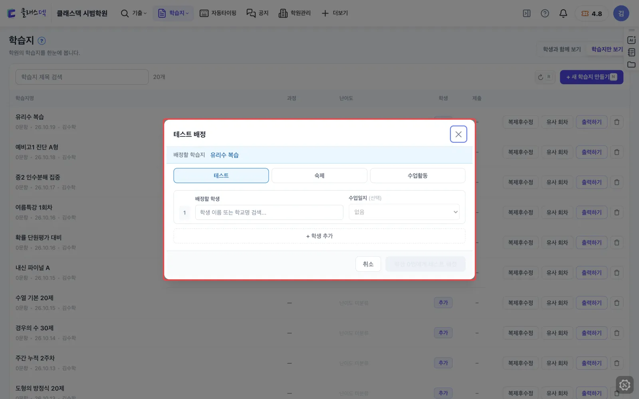639x399 pixels.
Task: Delete 유리수 복습 with trash icon
Action: point(617,122)
